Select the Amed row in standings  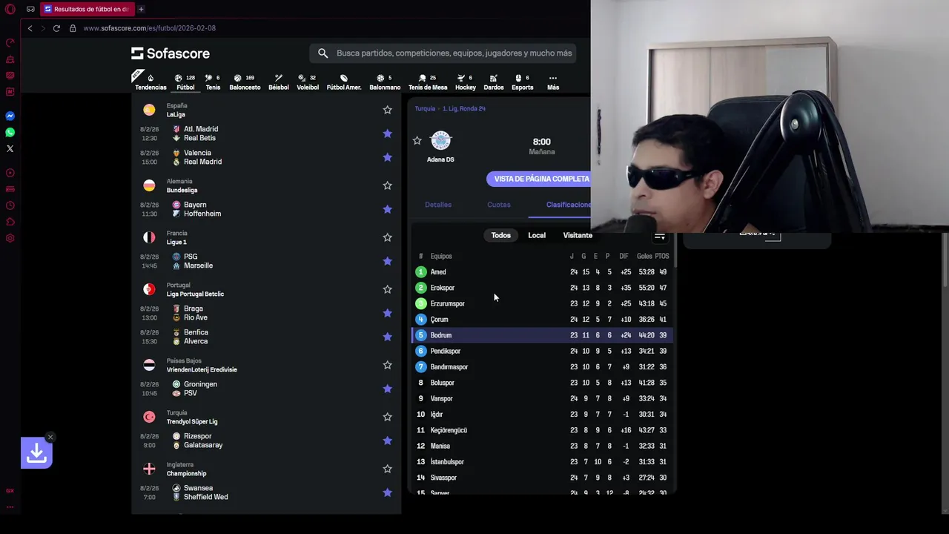click(542, 272)
